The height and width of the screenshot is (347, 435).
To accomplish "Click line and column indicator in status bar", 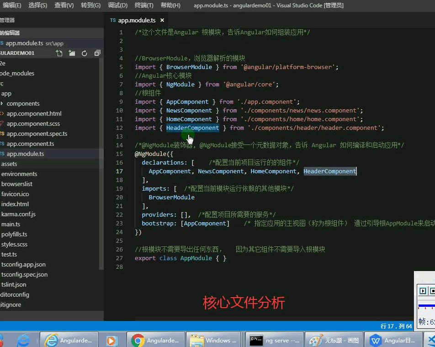I will (x=396, y=326).
